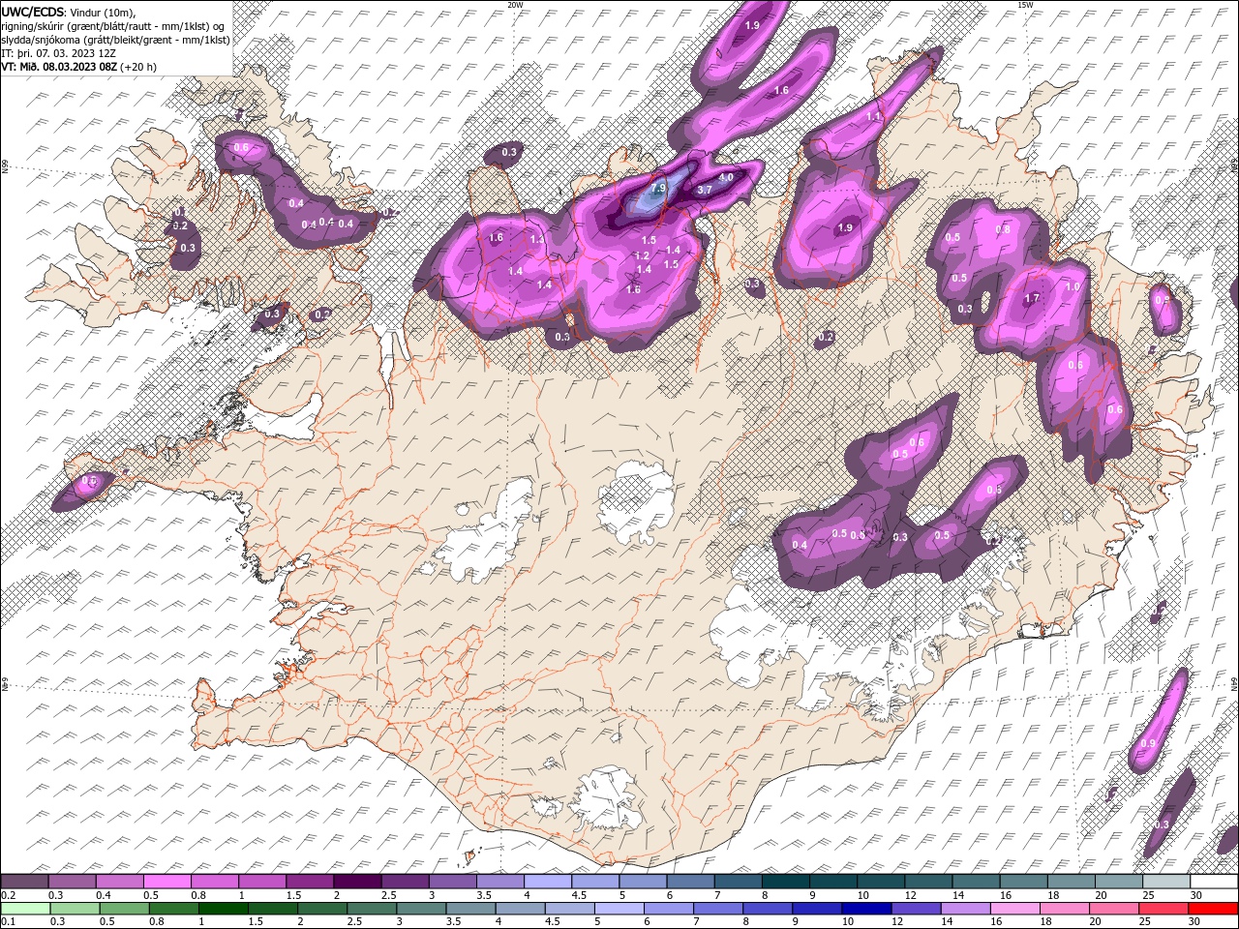This screenshot has width=1239, height=929.
Task: Click the 0.8 snowfall value on the map
Action: point(1003,230)
